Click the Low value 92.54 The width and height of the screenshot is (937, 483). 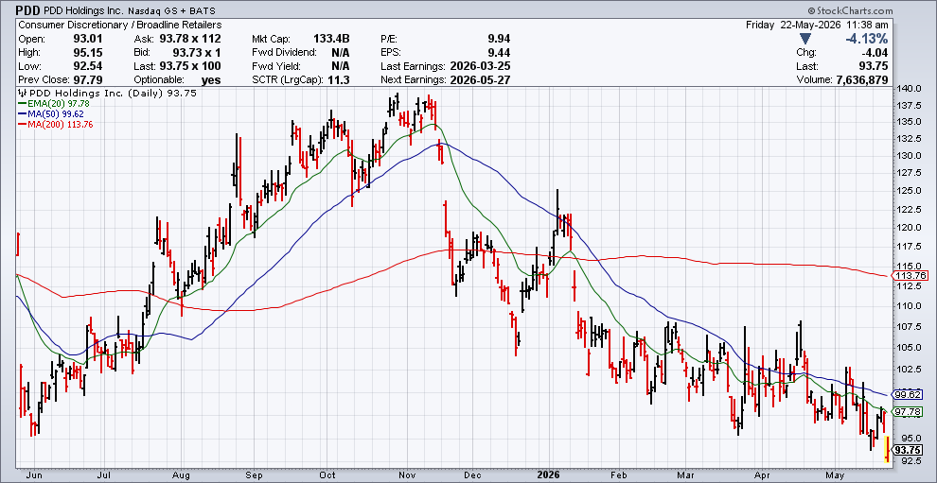click(86, 65)
